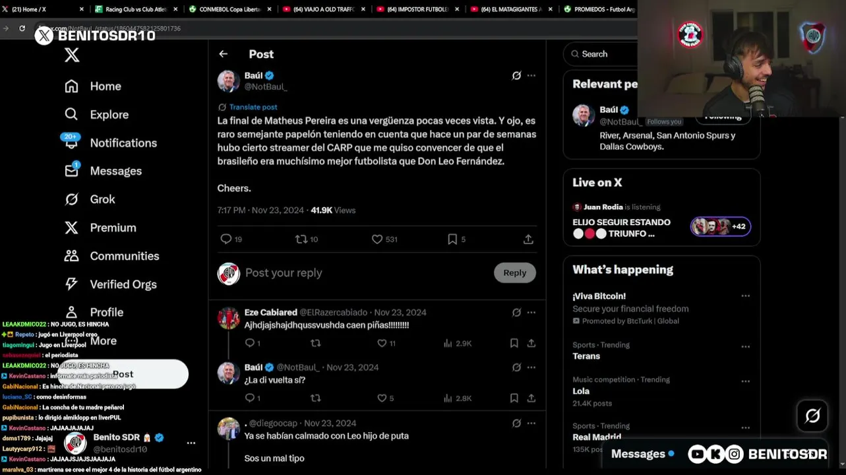Like the main post by Baúl
This screenshot has width=846, height=475.
pos(377,239)
